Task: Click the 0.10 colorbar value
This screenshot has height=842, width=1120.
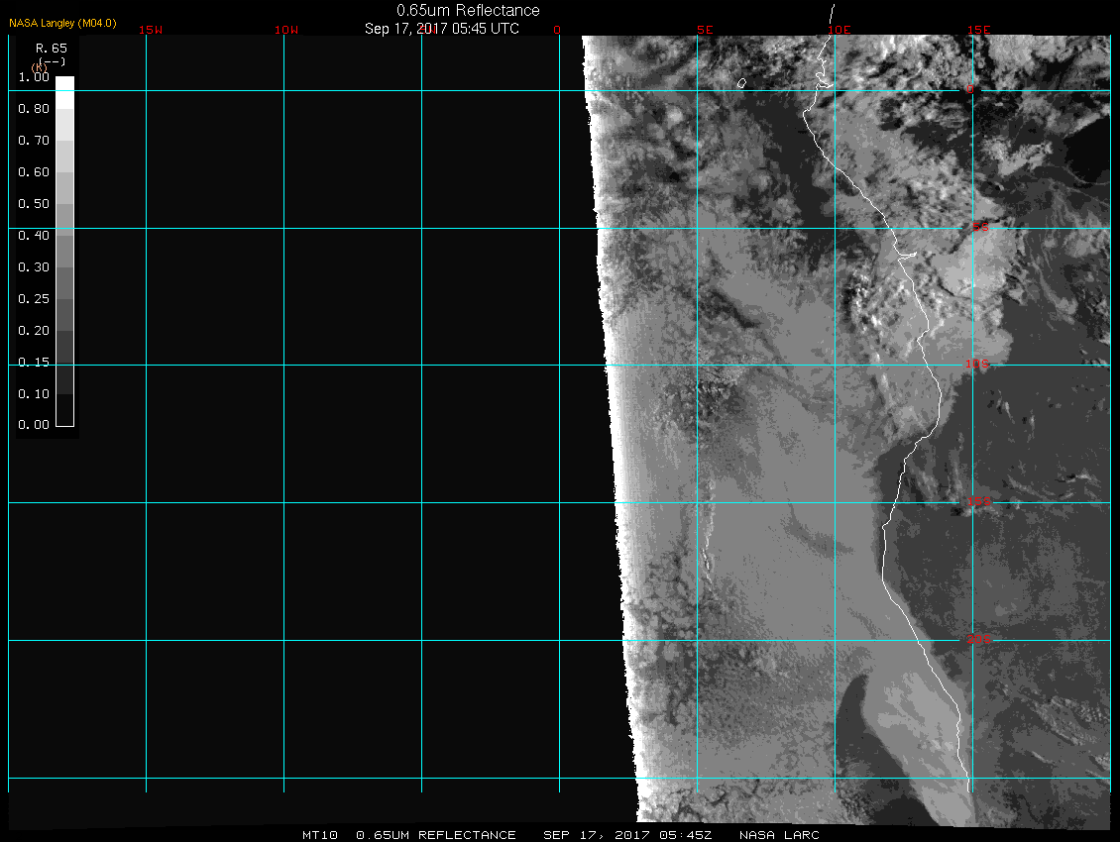Action: tap(34, 393)
